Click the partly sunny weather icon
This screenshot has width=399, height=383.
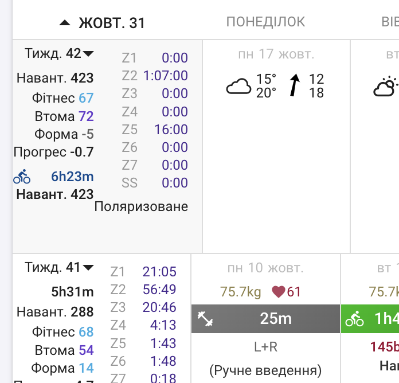pyautogui.click(x=385, y=86)
